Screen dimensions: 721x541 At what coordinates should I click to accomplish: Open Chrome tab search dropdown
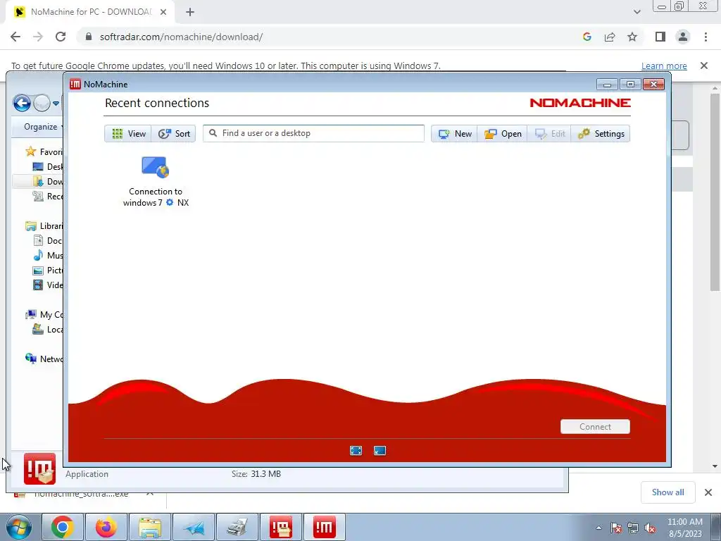tap(637, 12)
